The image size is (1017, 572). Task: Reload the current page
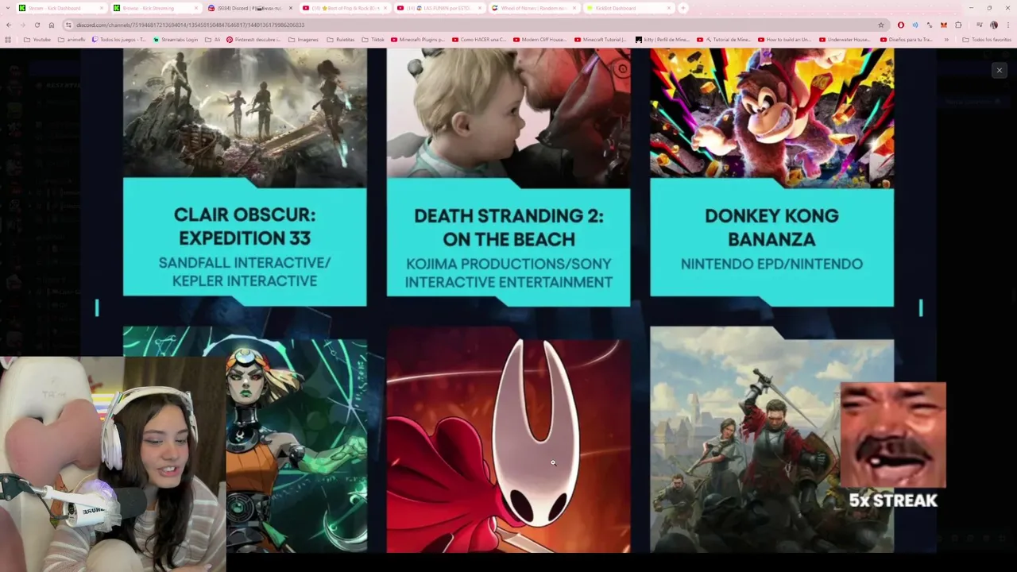click(37, 25)
